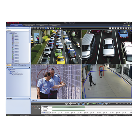Viewport: 138px width, 138px height.
Task: Click the Messages entry in the status bar
Action: click(x=117, y=115)
